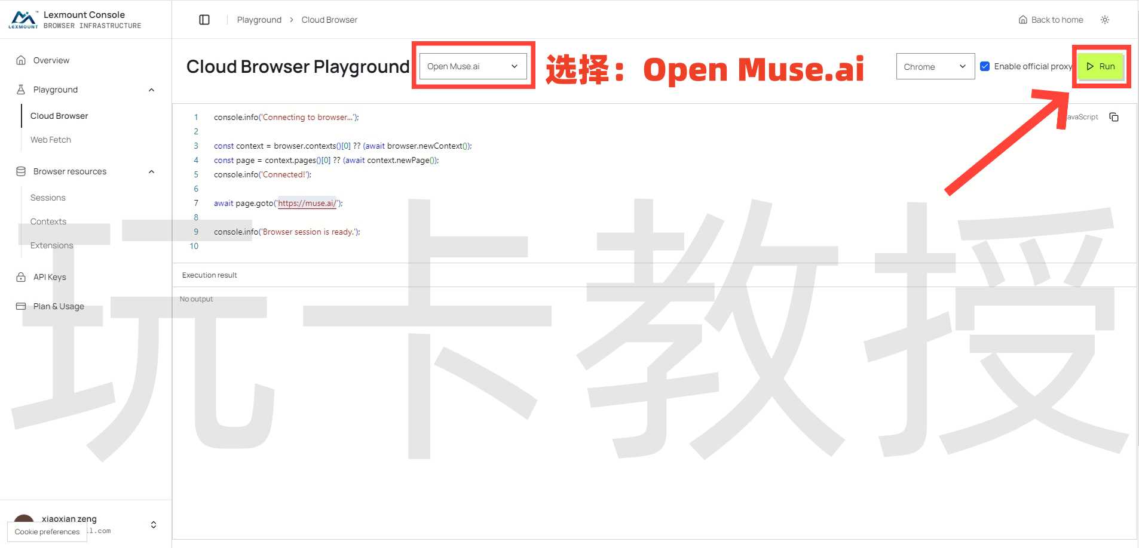Switch theme with the sun icon
Viewport: 1139px width, 548px height.
(x=1105, y=20)
